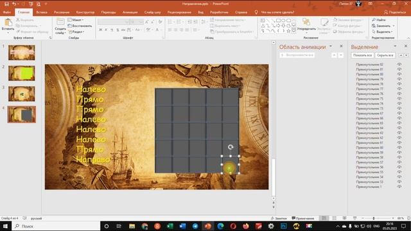The image size is (411, 231).
Task: Undo last action in quick access toolbar
Action: (x=14, y=4)
